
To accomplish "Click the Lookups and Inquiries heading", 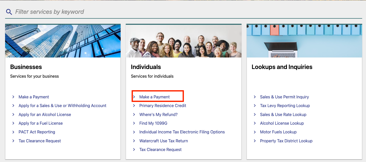I will coord(282,67).
